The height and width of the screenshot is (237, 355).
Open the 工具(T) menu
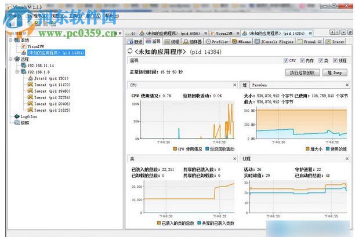75,16
